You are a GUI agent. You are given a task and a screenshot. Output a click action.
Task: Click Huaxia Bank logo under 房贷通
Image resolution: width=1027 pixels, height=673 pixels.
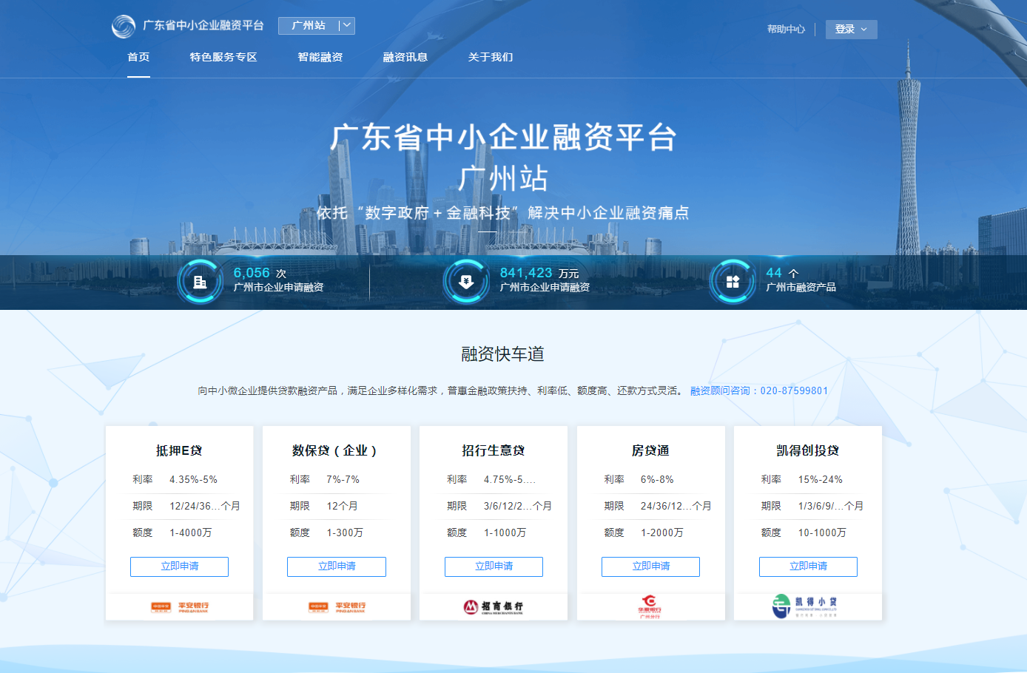[x=650, y=606]
